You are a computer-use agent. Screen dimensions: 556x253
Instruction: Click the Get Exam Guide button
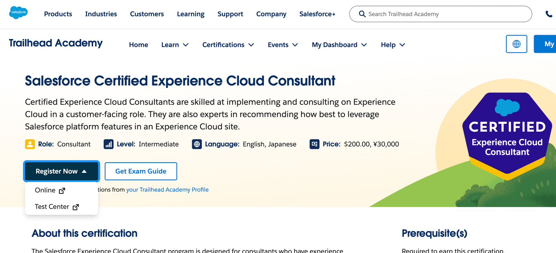click(x=141, y=171)
